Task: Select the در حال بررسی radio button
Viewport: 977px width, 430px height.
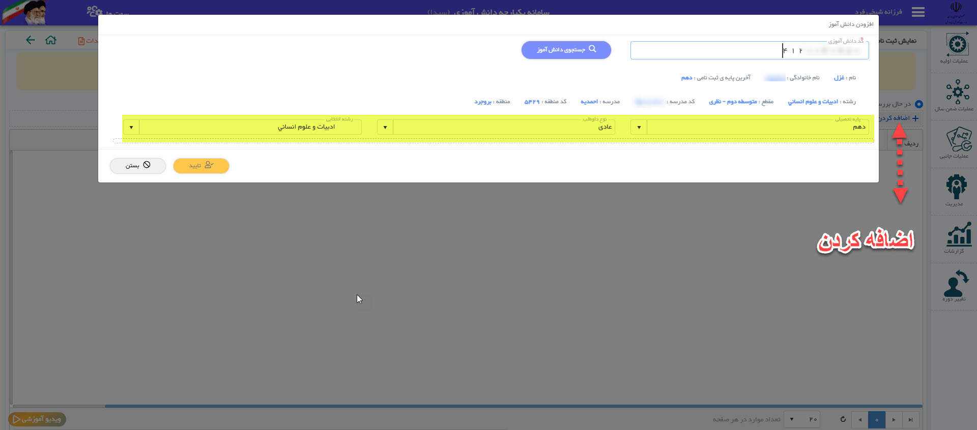Action: coord(918,104)
